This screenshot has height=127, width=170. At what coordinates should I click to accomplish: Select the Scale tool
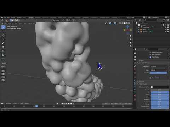click(x=3, y=43)
